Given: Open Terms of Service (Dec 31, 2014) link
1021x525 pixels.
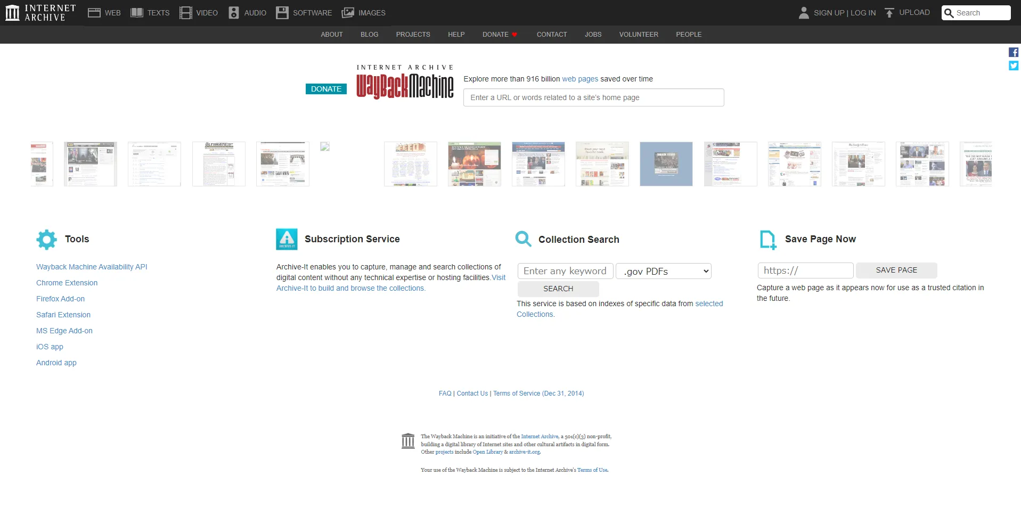Looking at the screenshot, I should click(538, 393).
